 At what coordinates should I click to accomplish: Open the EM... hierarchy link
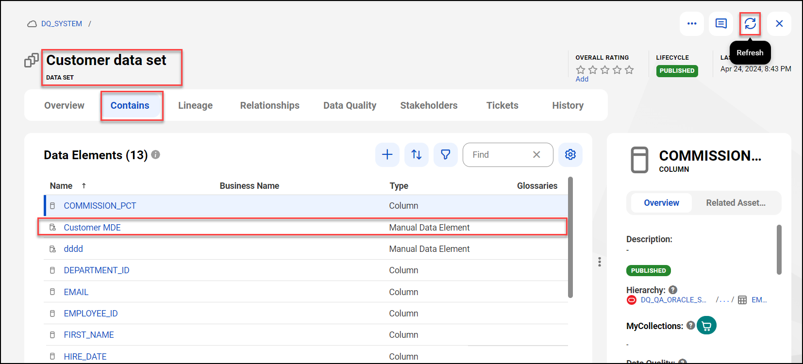pos(759,300)
